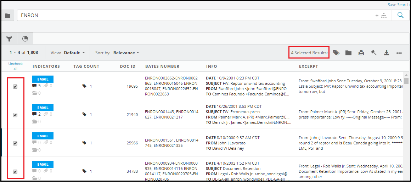Click EMAIL badge for document 34783
411x182 pixels.
(43, 164)
